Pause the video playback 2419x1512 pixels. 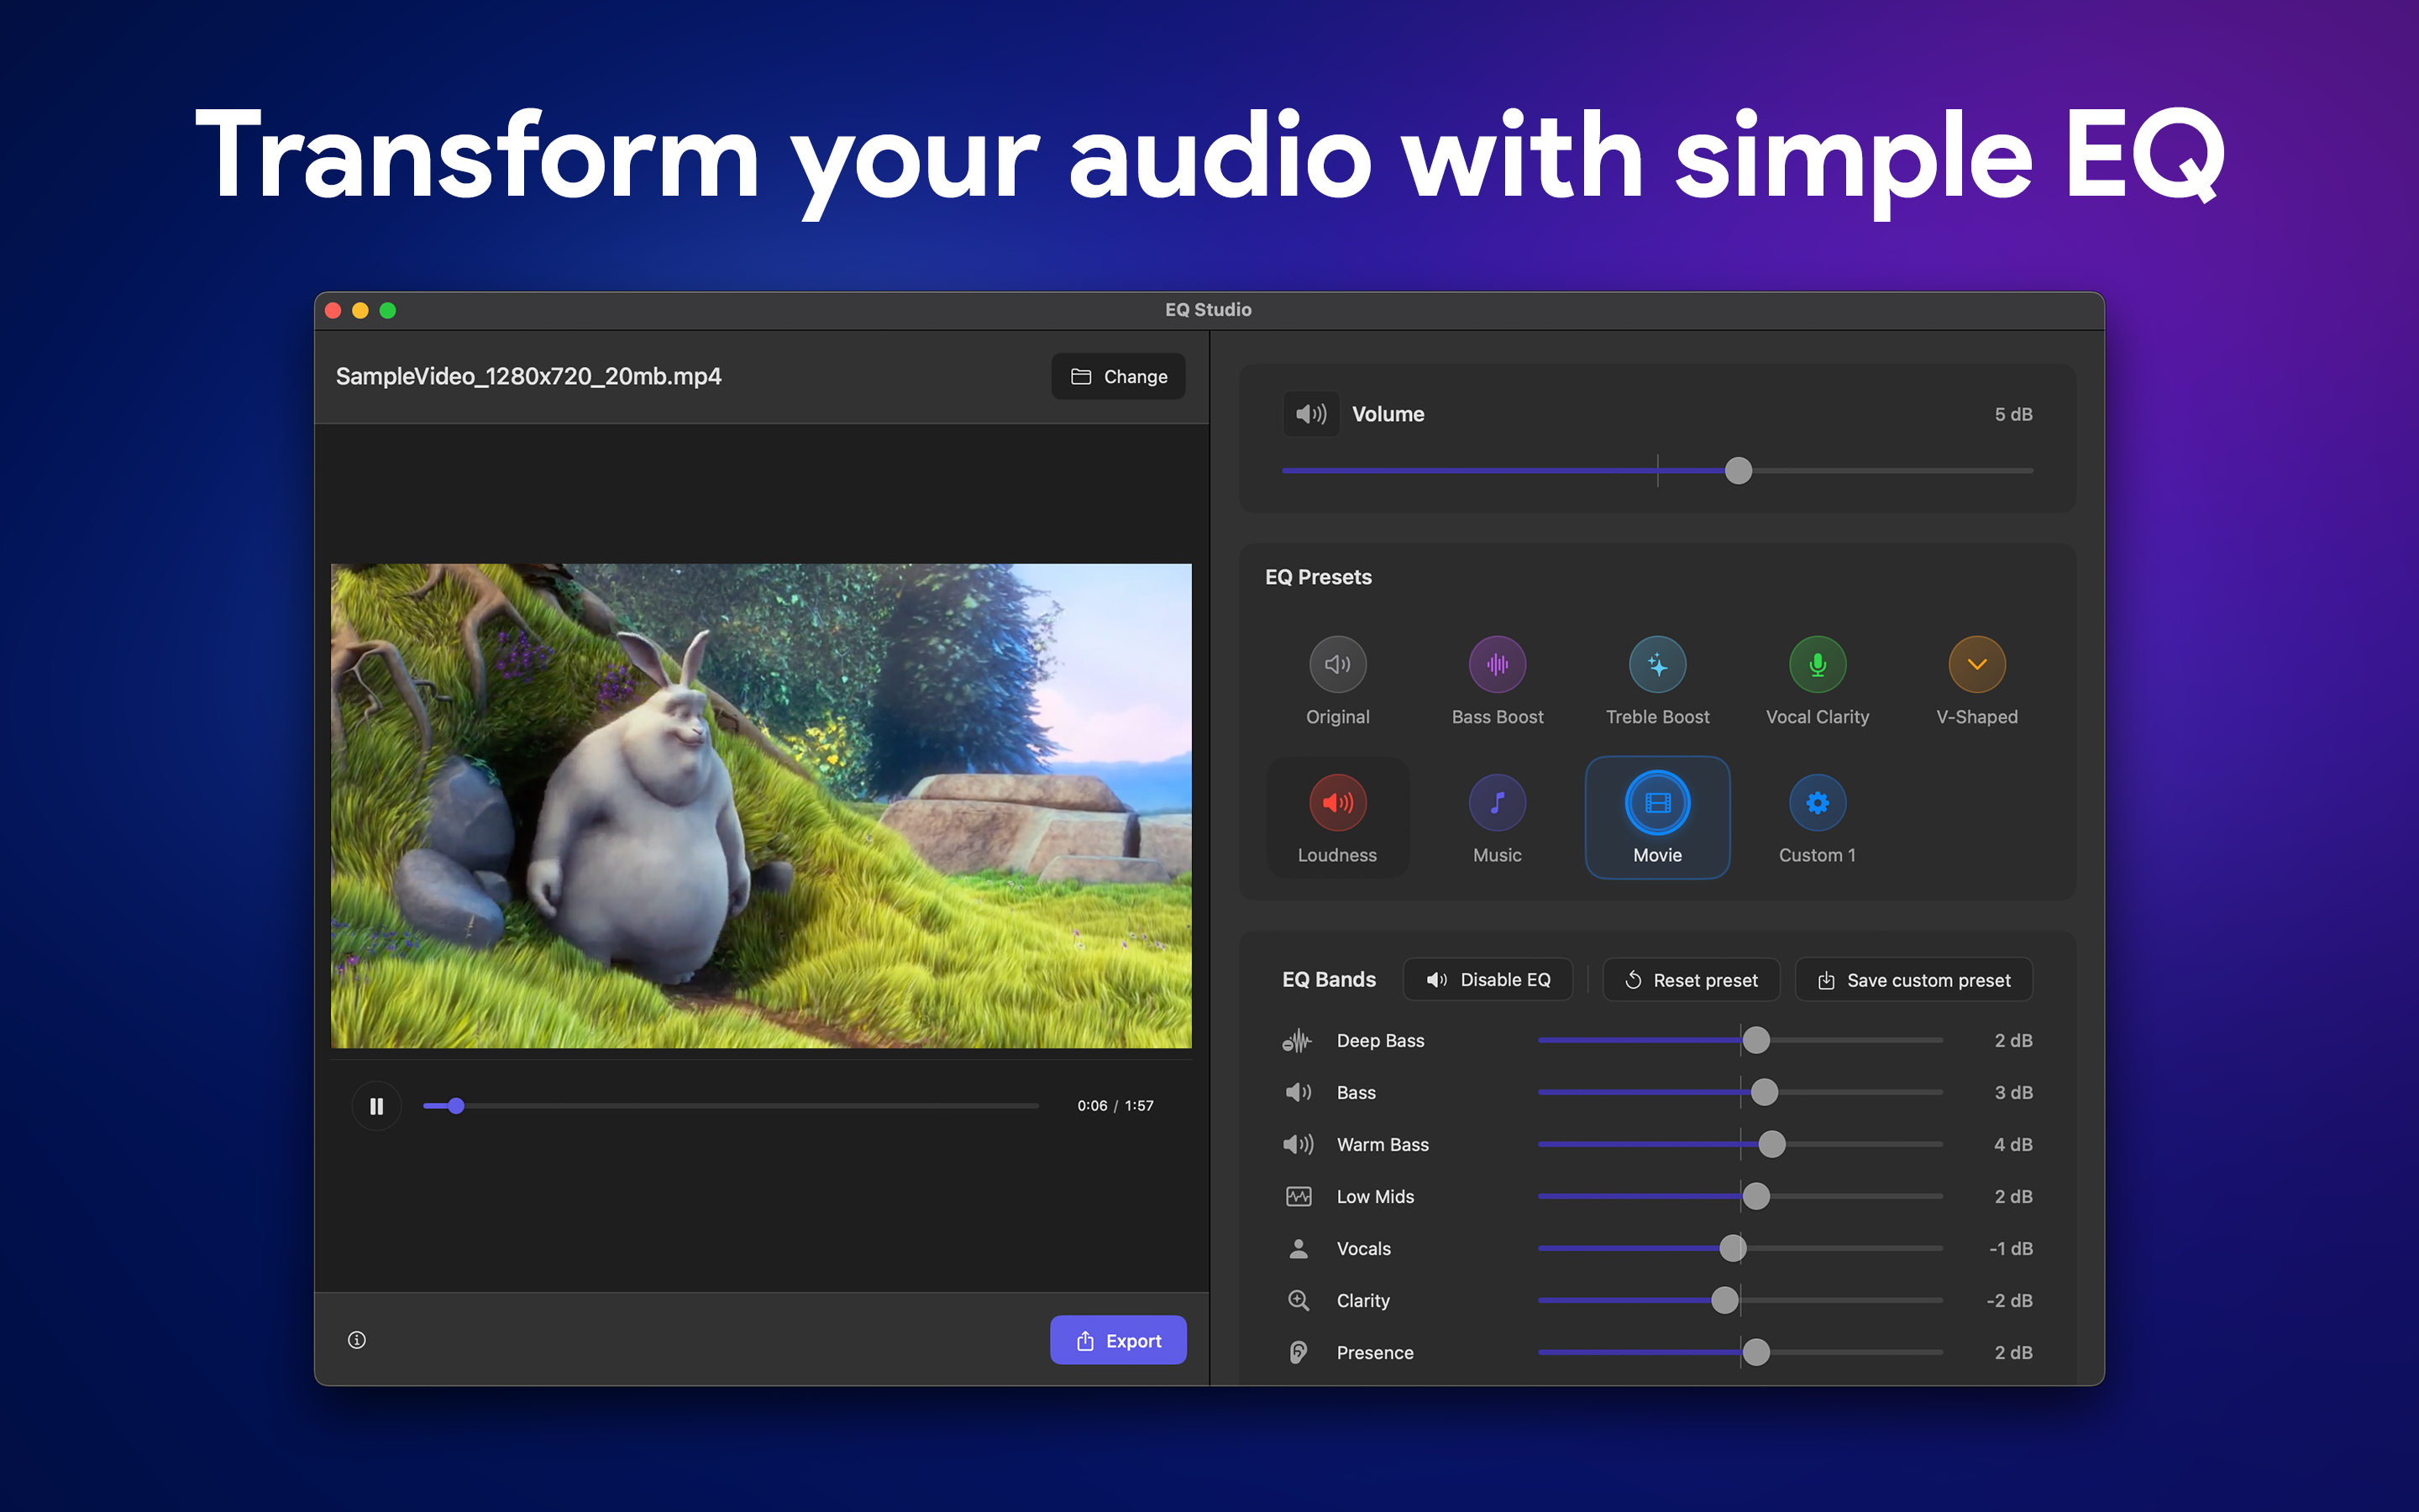click(x=377, y=1106)
